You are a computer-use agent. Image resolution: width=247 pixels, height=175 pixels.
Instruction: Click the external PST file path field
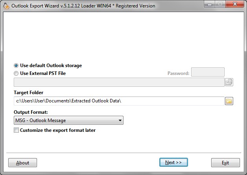(x=119, y=82)
